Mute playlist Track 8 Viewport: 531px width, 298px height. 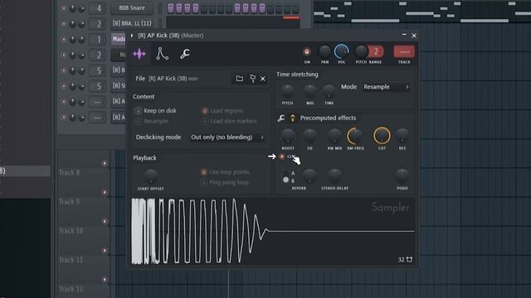(x=105, y=164)
